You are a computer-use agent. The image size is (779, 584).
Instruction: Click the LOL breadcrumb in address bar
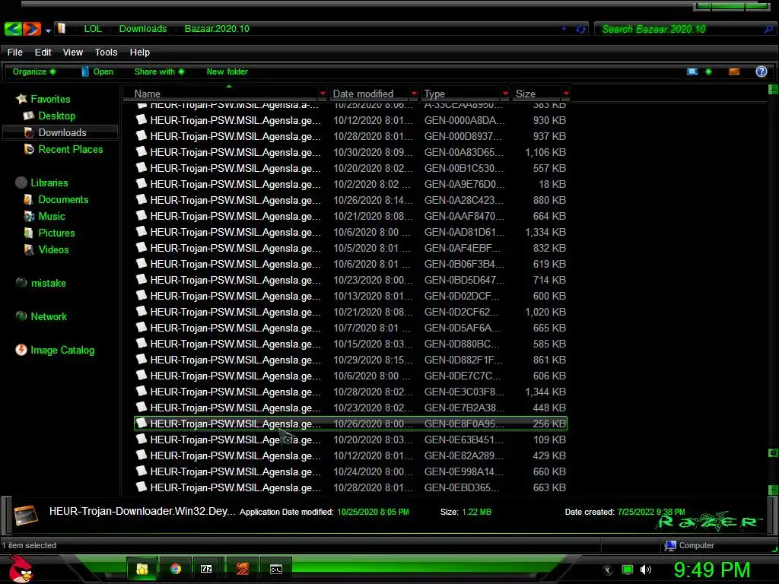(93, 29)
